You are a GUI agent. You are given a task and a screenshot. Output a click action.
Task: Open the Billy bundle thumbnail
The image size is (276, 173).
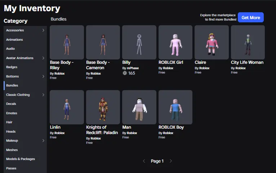pyautogui.click(x=139, y=42)
